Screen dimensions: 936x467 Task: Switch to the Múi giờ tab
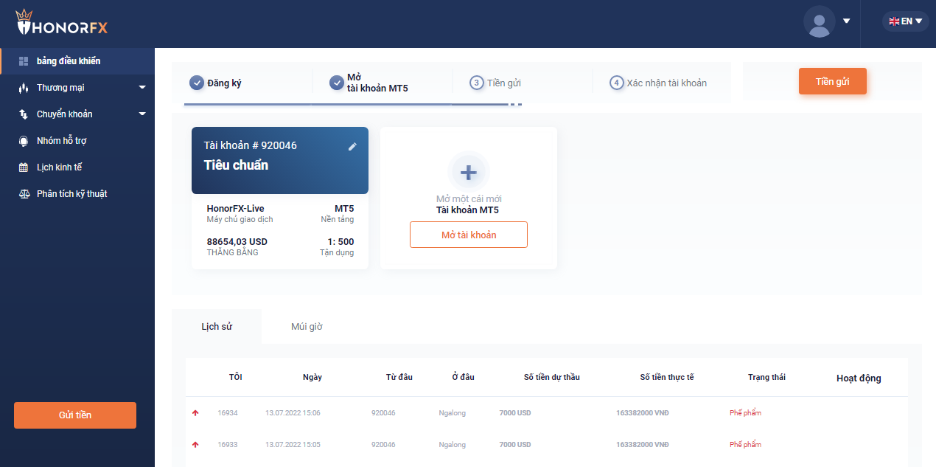coord(307,327)
